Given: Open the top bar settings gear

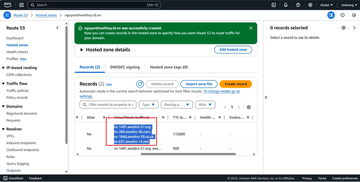Looking at the screenshot, I should 310,5.
